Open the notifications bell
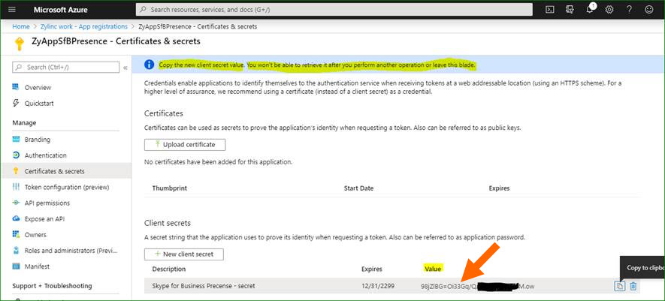 pos(590,9)
